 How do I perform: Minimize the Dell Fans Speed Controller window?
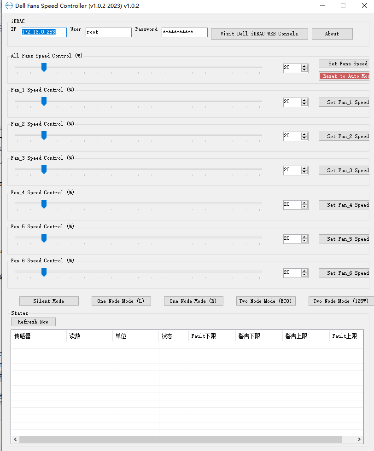pos(322,6)
